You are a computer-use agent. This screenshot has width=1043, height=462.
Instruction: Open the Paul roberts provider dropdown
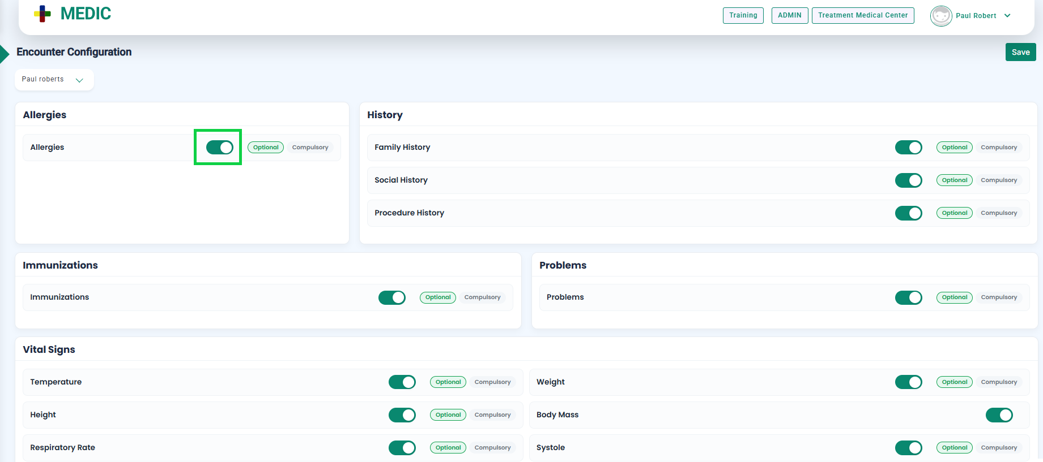click(54, 80)
